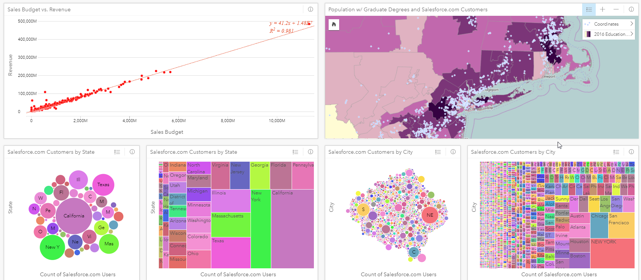The height and width of the screenshot is (280, 641).
Task: Select the Michigan treemap tile
Action: [199, 195]
